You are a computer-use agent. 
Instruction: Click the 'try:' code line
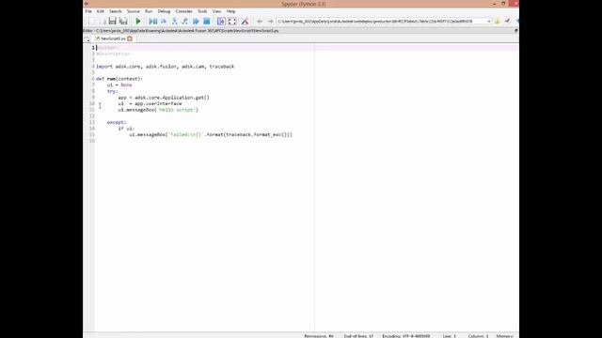point(113,91)
